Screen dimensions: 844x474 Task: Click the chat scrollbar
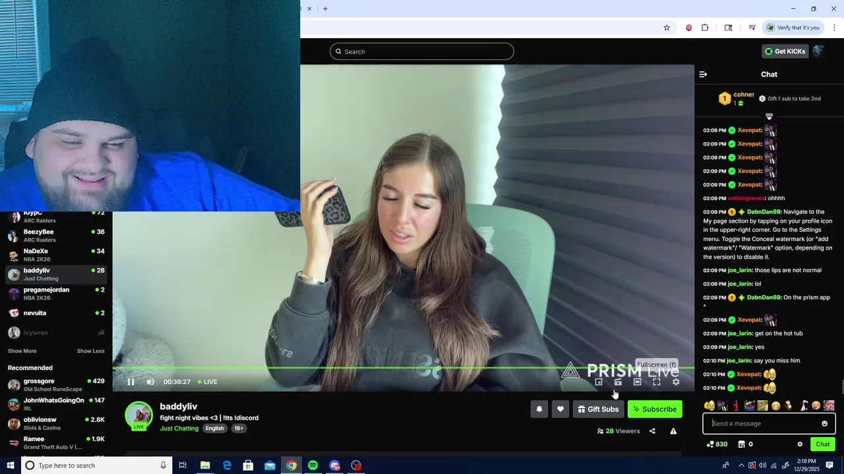coord(841,388)
